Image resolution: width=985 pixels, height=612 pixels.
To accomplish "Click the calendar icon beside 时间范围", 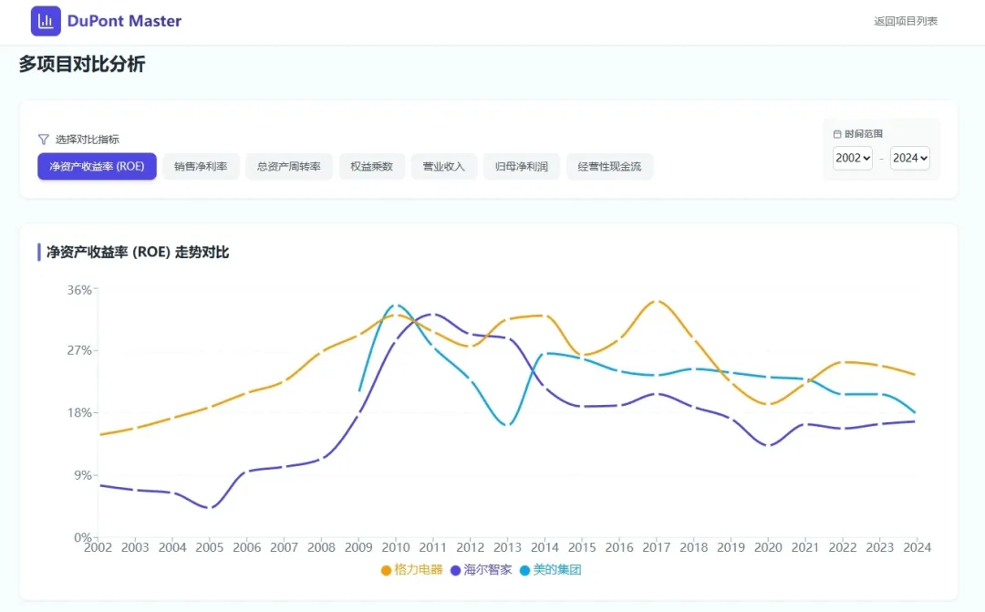I will 836,134.
